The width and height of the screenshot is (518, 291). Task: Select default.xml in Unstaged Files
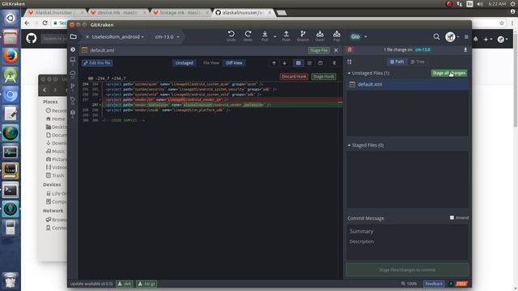pyautogui.click(x=407, y=84)
